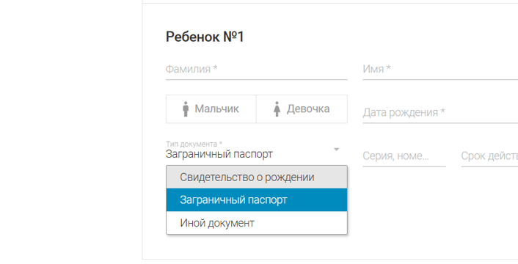518x264 pixels.
Task: Select Девочка as the child's gender
Action: click(x=302, y=109)
